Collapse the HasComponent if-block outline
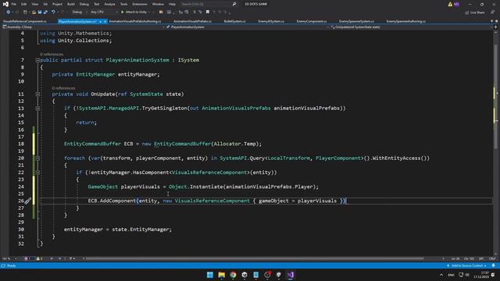The width and height of the screenshot is (500, 281). (37, 173)
